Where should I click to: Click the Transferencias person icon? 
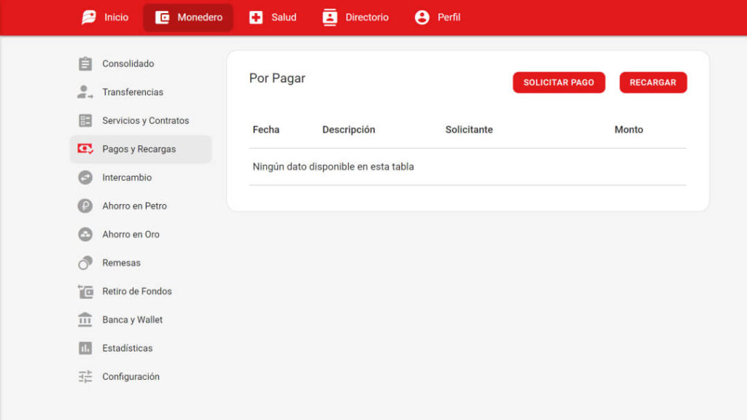pyautogui.click(x=85, y=92)
